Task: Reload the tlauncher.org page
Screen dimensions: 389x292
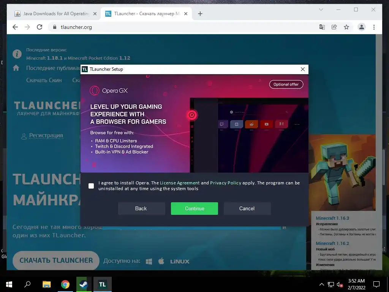Action: click(40, 27)
